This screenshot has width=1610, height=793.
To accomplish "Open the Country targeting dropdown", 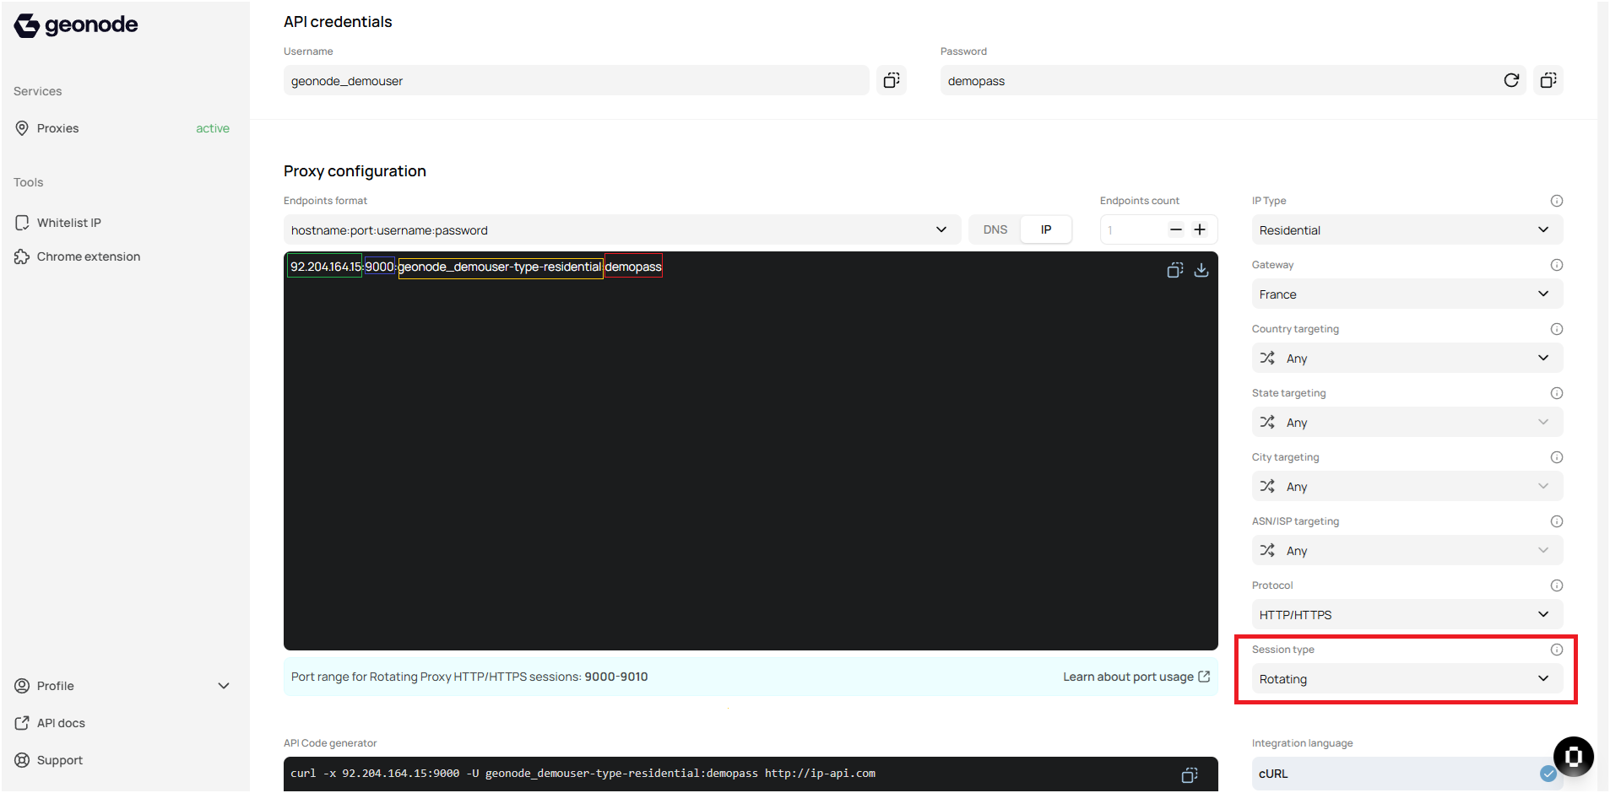I will coord(1407,358).
